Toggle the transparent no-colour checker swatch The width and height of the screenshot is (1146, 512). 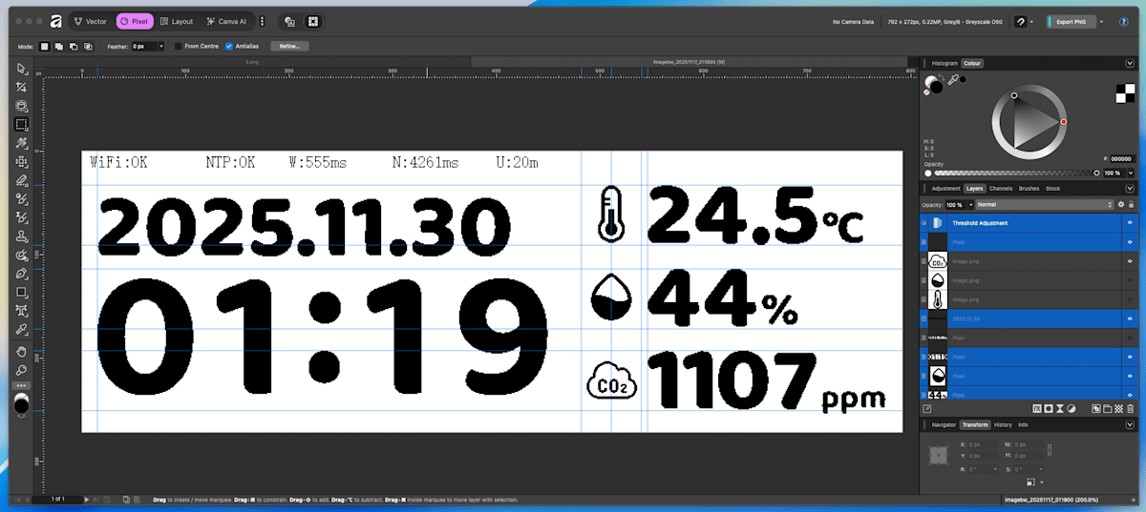1124,92
